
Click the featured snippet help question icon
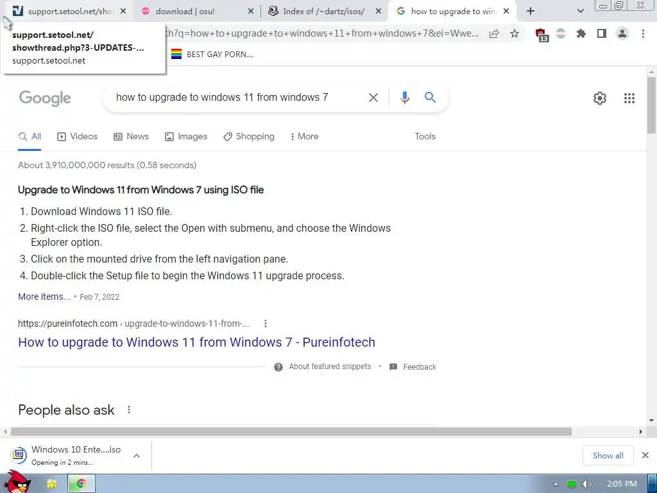point(278,367)
